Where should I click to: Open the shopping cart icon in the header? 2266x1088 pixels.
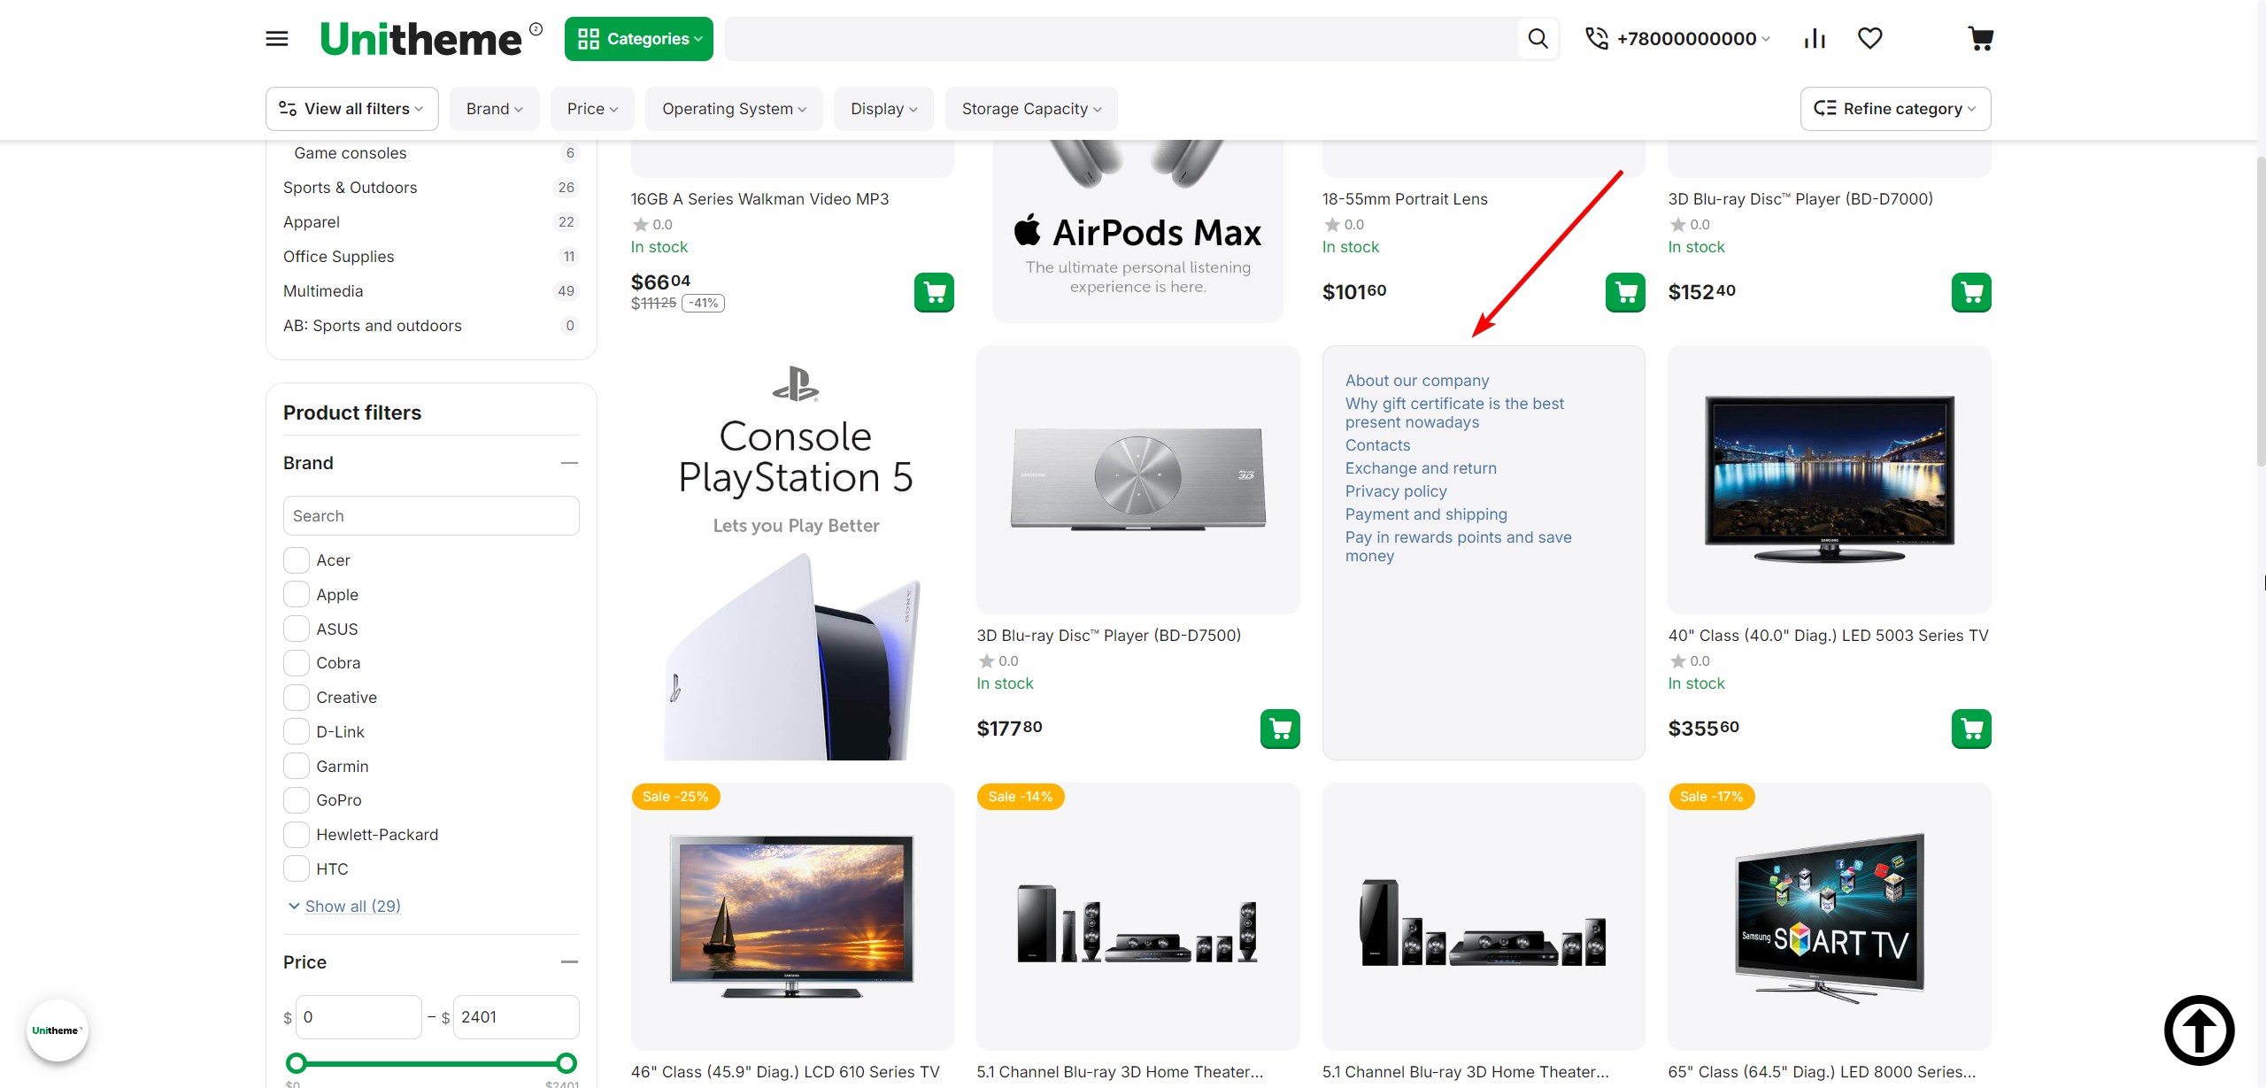pyautogui.click(x=1980, y=39)
